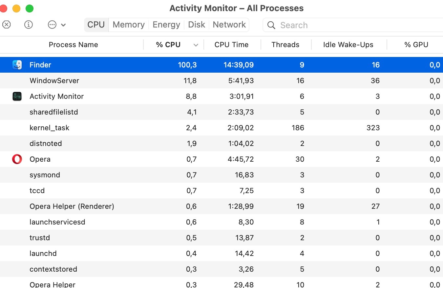This screenshot has height=288, width=443.
Task: Open the ellipsis menu chevron
Action: pyautogui.click(x=64, y=25)
